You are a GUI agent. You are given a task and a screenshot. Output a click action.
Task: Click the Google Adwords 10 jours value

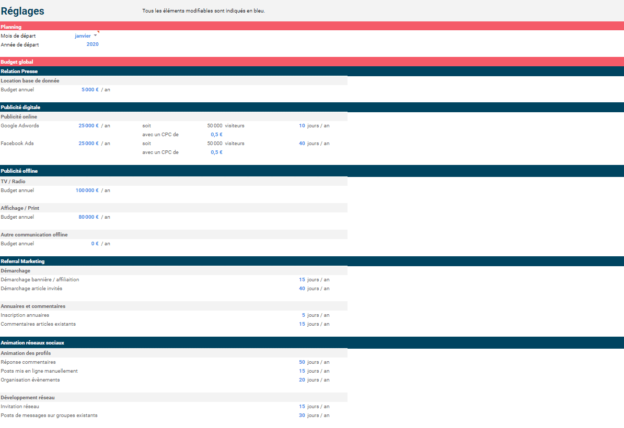click(x=302, y=126)
